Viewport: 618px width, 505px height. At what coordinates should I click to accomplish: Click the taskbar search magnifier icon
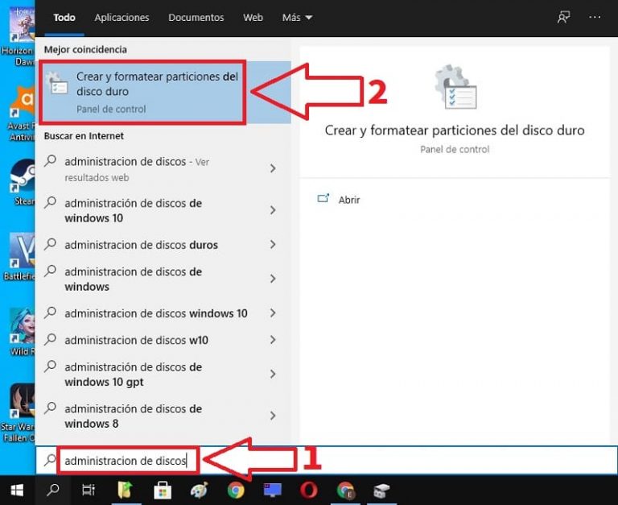tap(53, 491)
